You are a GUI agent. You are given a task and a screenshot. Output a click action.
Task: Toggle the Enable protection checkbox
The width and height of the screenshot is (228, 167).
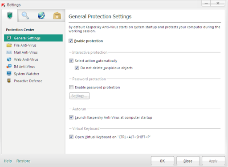(x=71, y=41)
